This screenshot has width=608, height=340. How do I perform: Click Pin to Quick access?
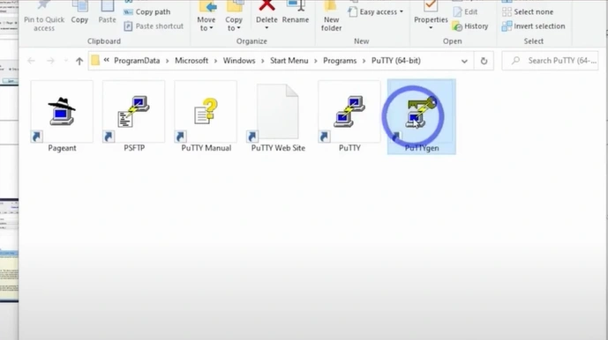coord(44,16)
